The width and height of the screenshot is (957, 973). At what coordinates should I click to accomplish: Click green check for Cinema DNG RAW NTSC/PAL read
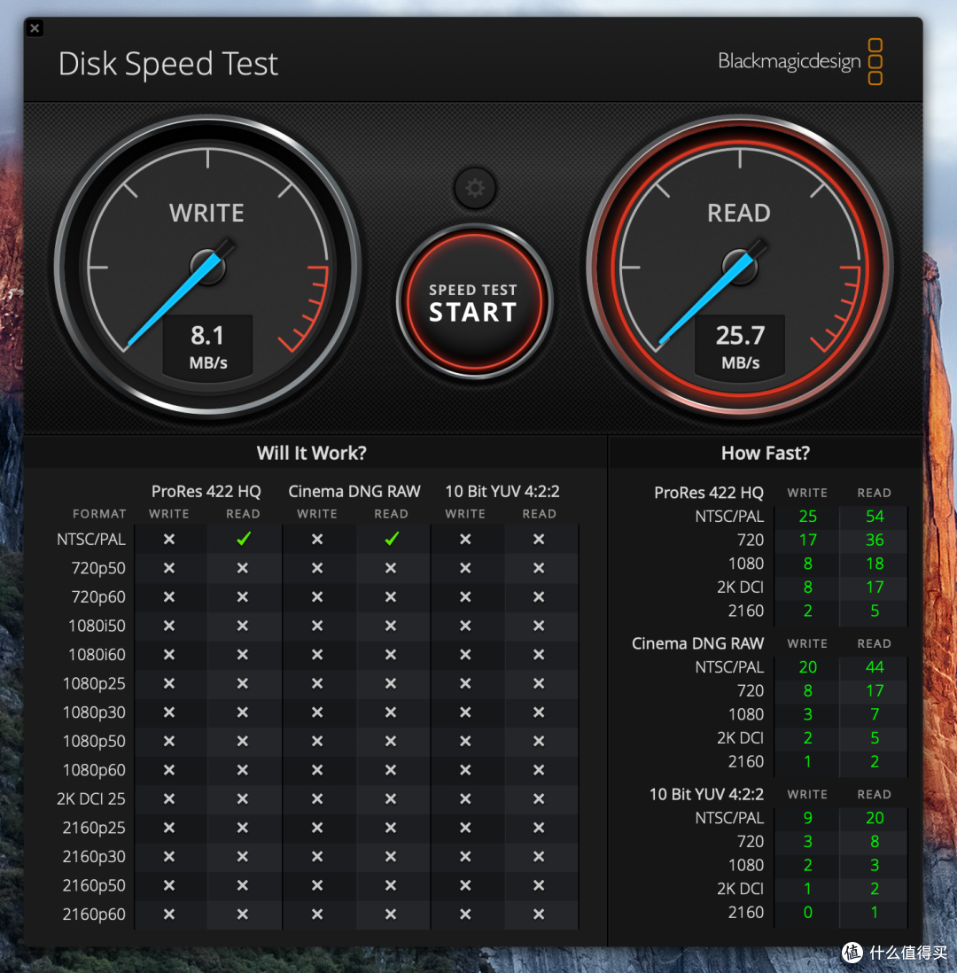pyautogui.click(x=391, y=539)
